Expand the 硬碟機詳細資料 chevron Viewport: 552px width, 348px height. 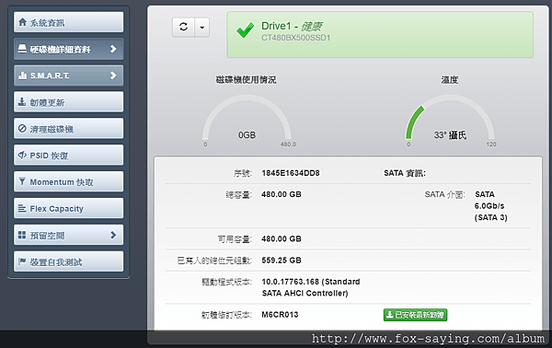[113, 49]
